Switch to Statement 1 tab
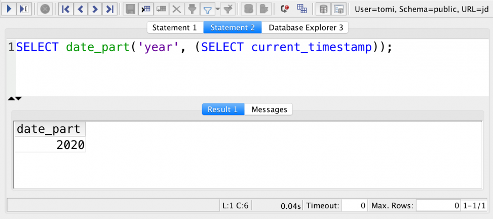493x219 pixels. [x=174, y=27]
